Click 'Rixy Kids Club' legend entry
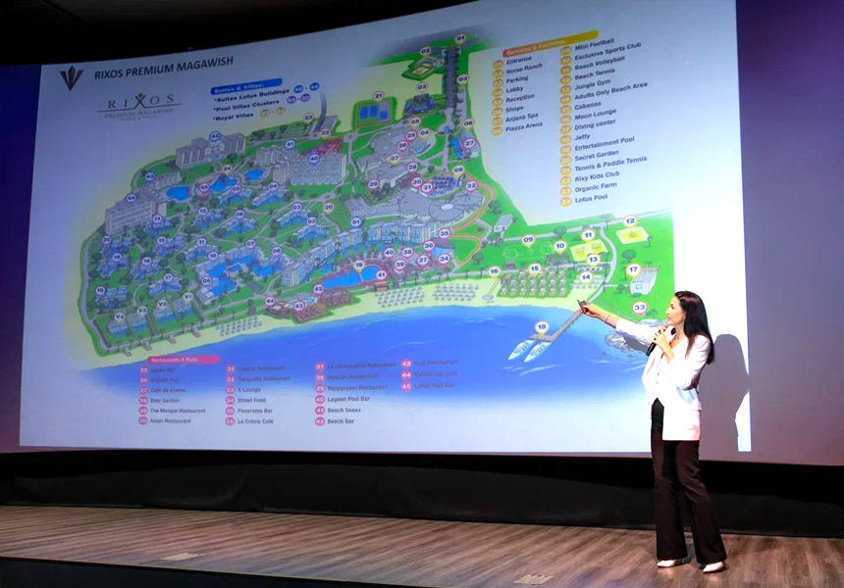The width and height of the screenshot is (844, 588). (x=597, y=176)
